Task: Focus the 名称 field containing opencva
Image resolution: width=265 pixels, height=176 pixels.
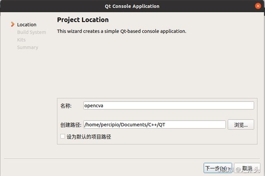Action: tap(168, 106)
